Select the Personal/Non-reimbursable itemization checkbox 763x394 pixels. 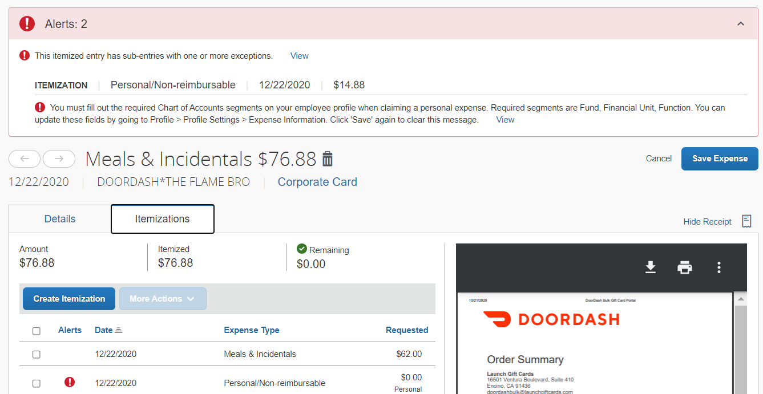(x=37, y=383)
